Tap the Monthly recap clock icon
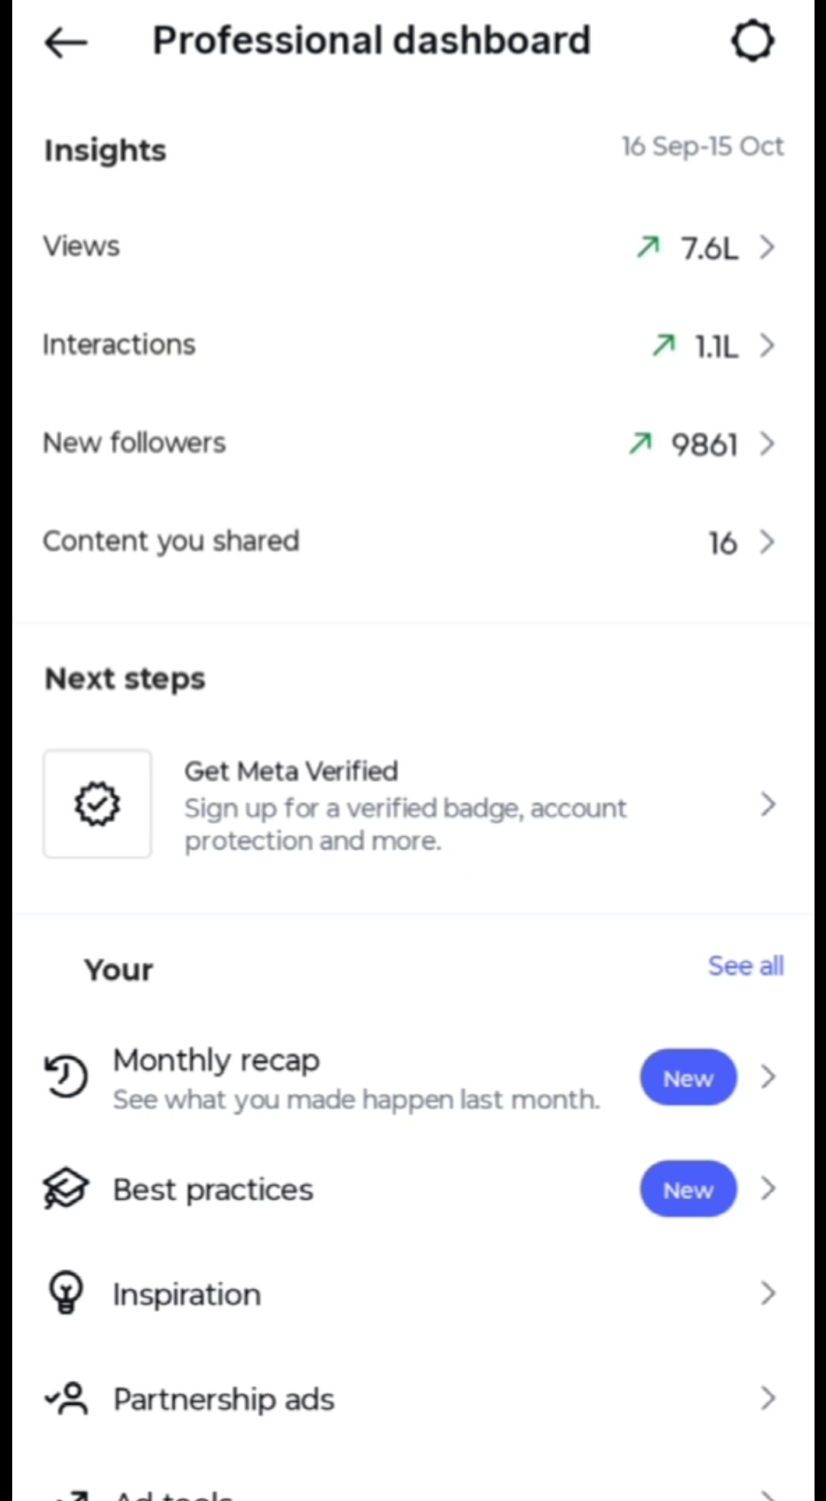 click(x=66, y=1076)
